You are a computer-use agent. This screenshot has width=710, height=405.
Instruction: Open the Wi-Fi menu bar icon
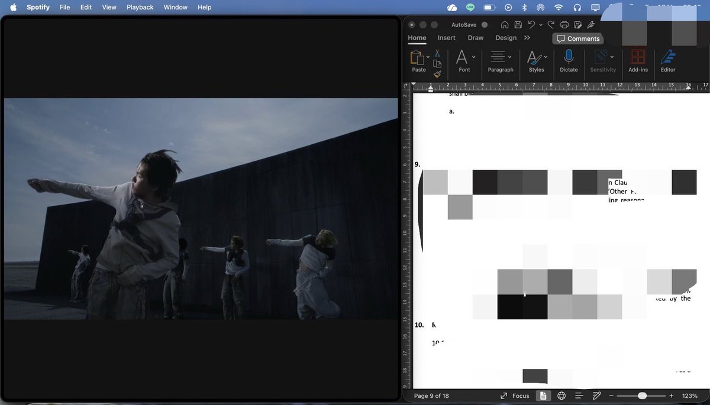[x=559, y=7]
